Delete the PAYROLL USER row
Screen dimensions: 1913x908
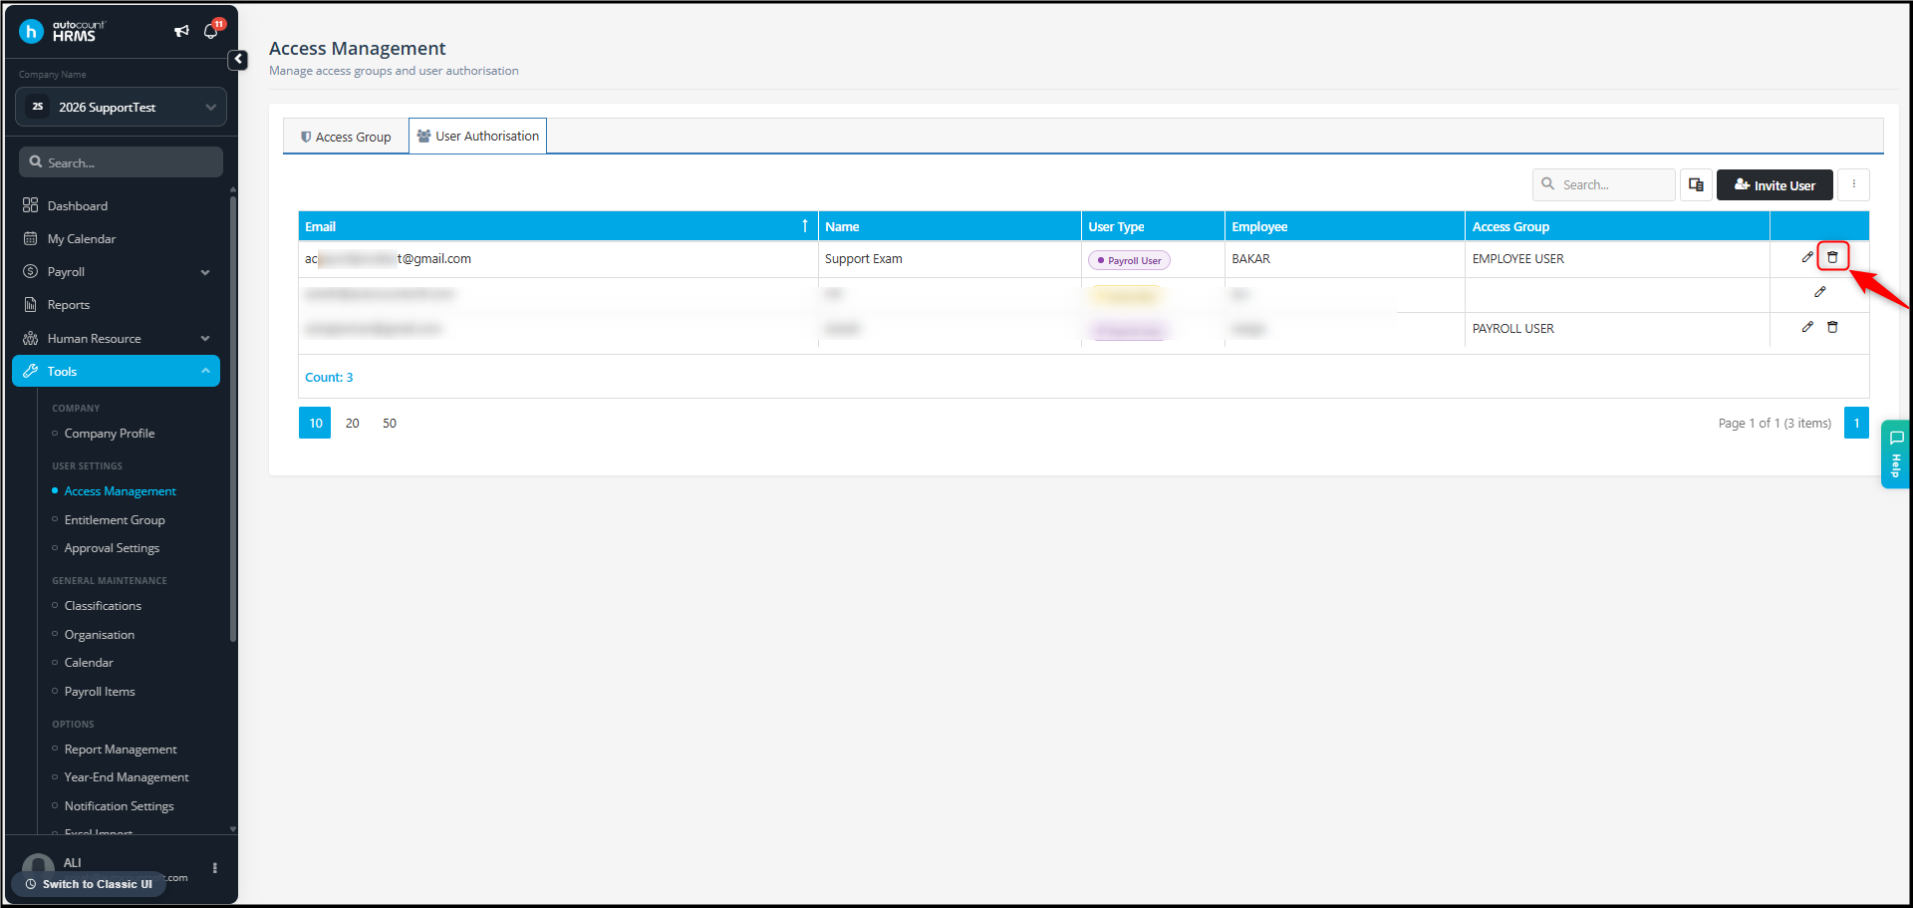tap(1832, 327)
